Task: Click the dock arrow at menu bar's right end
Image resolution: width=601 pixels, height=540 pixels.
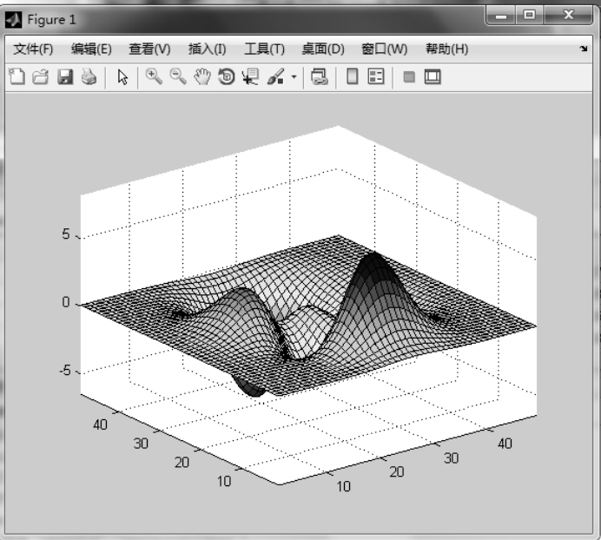Action: (x=583, y=49)
